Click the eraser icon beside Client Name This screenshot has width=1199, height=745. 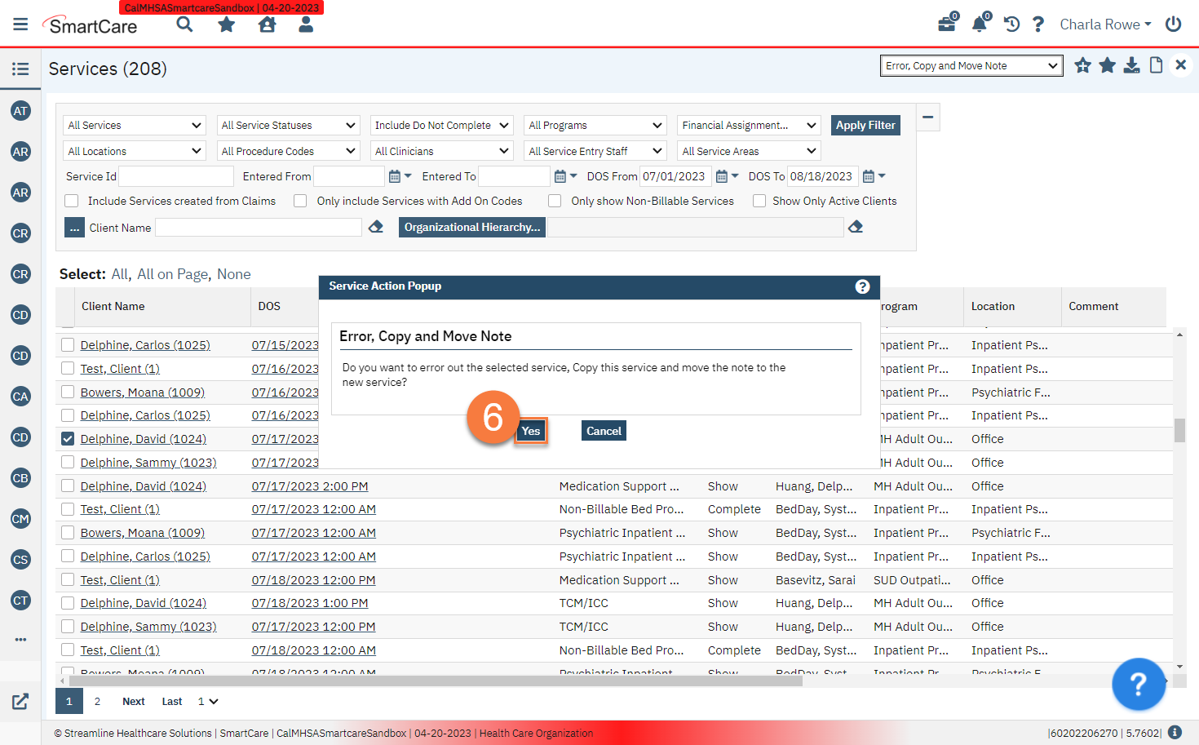(376, 228)
